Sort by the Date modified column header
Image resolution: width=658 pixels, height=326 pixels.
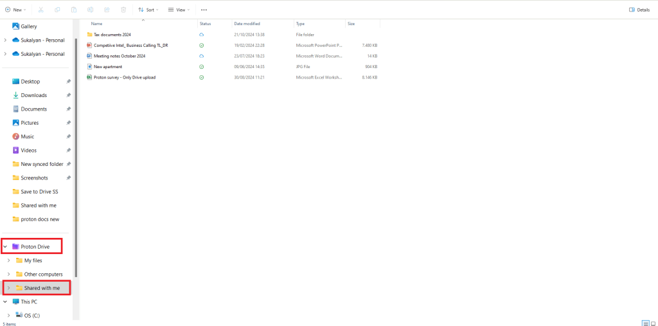click(247, 24)
